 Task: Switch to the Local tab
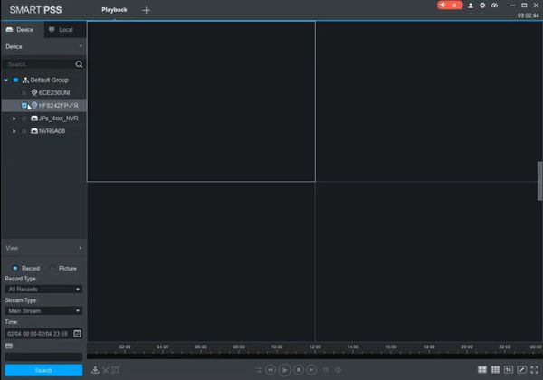click(62, 30)
